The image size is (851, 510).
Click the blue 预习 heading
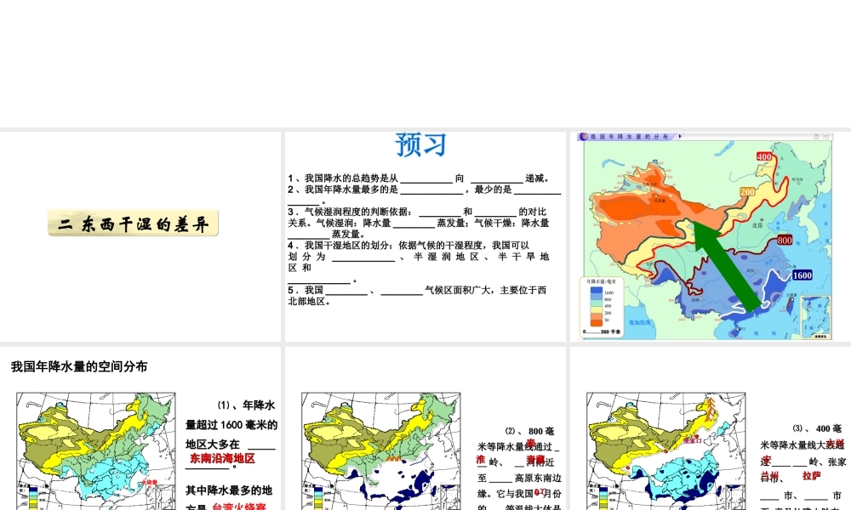point(420,144)
